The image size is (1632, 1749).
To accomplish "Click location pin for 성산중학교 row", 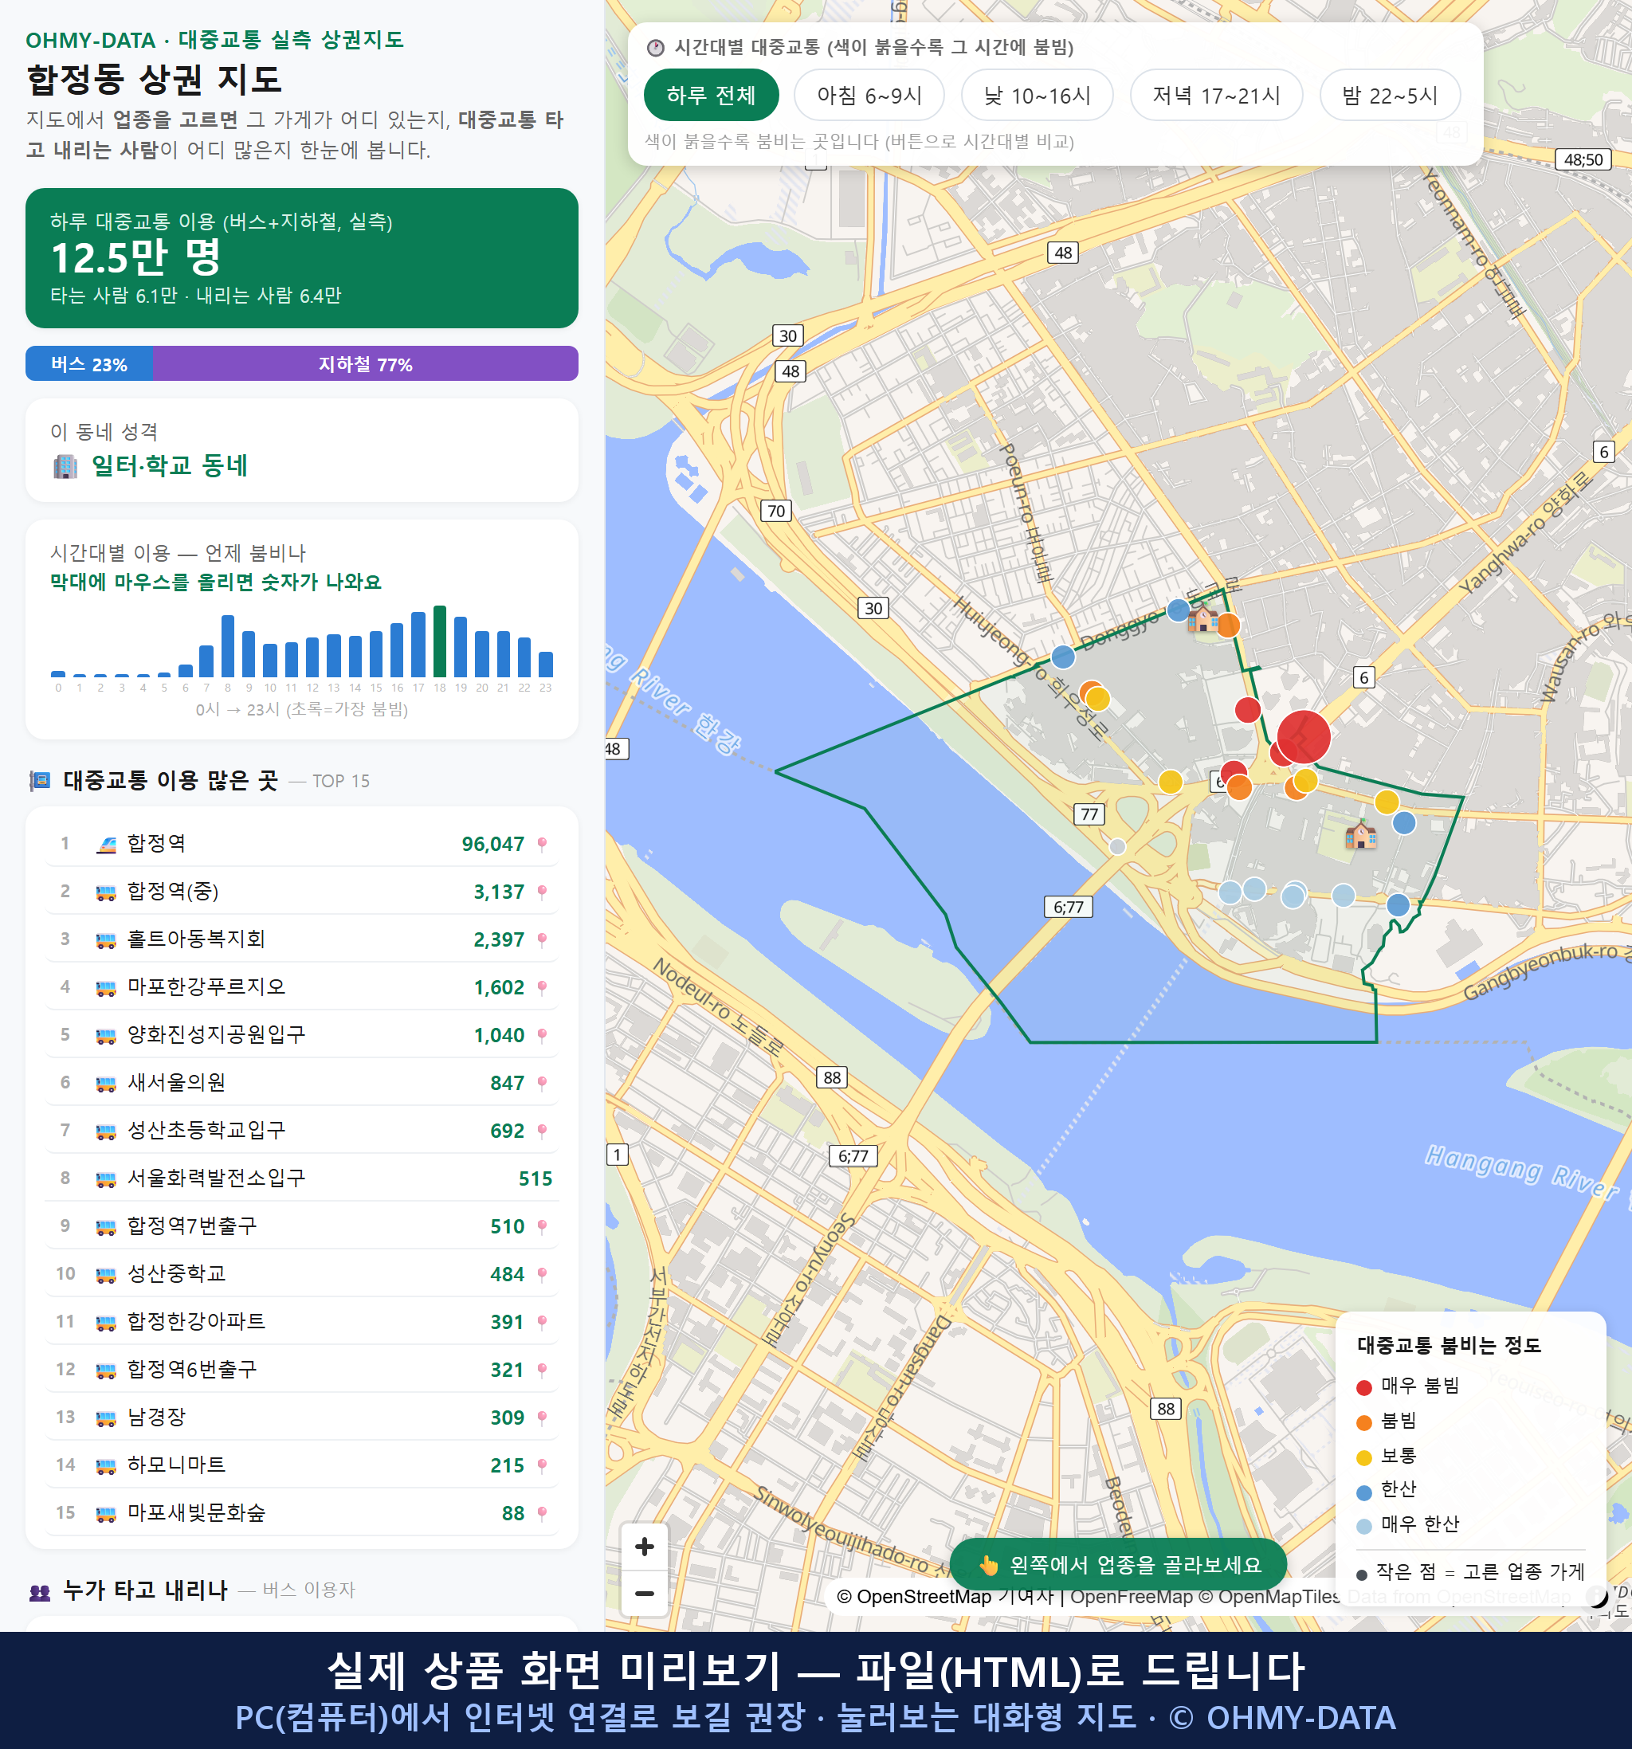I will tap(542, 1274).
